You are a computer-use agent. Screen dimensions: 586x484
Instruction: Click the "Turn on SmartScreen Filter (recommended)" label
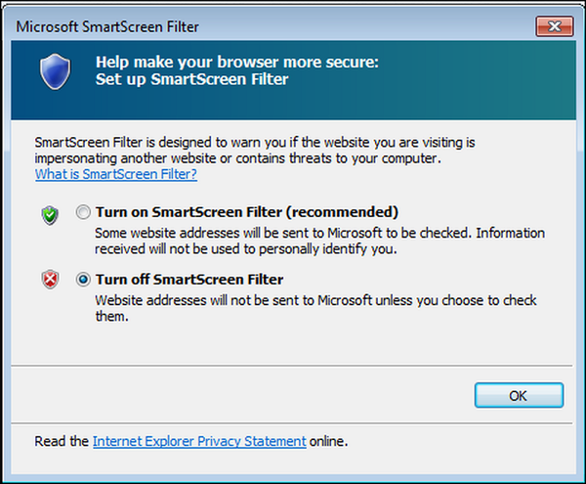tap(246, 212)
